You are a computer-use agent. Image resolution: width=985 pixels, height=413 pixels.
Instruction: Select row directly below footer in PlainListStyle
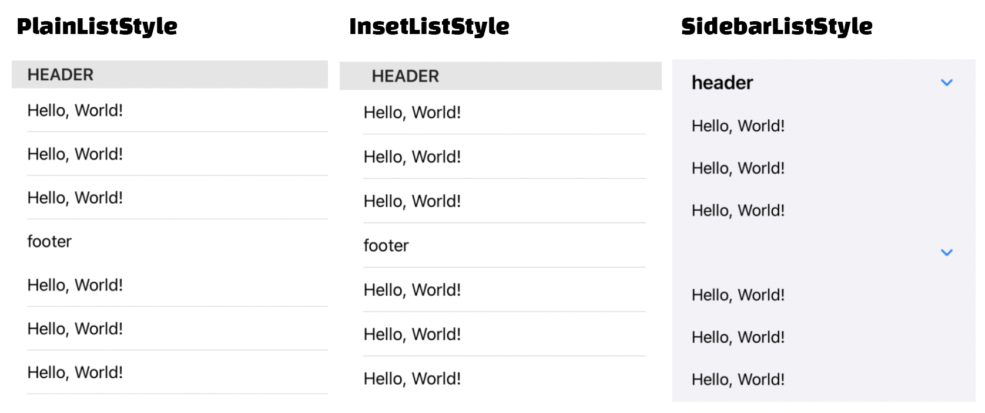(75, 285)
